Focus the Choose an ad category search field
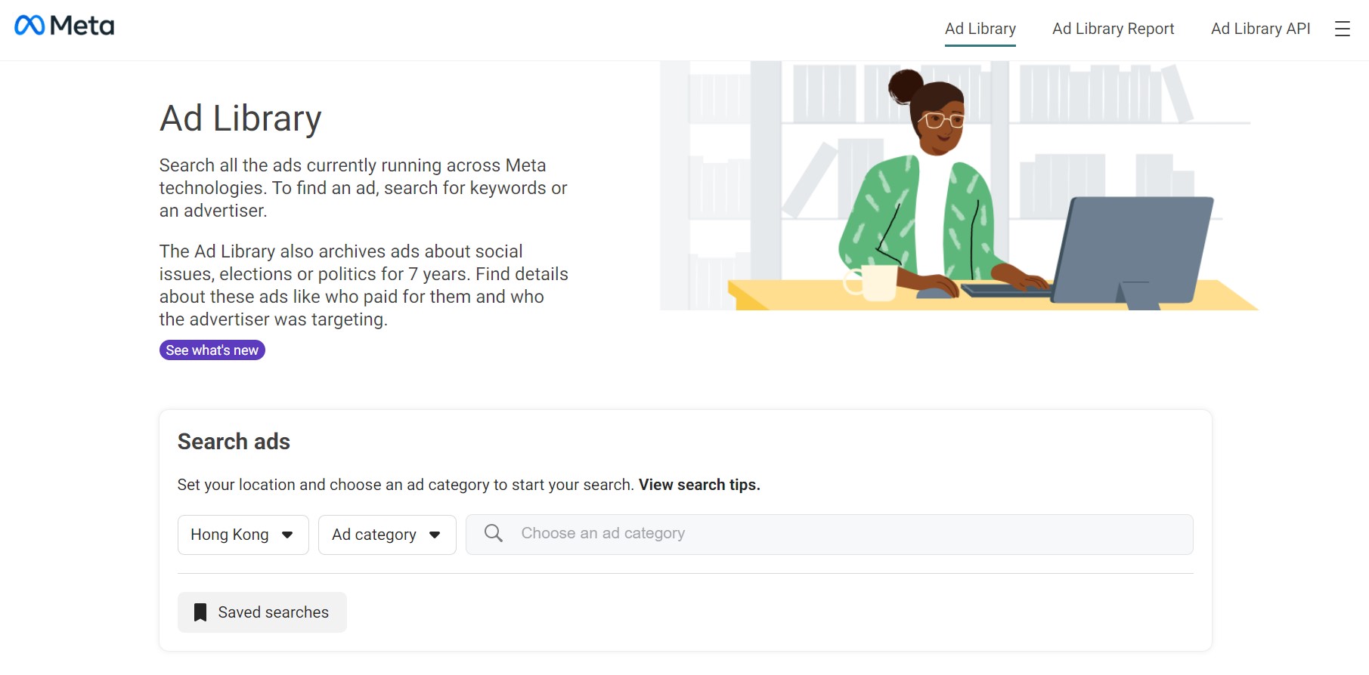The width and height of the screenshot is (1369, 675). [x=829, y=535]
